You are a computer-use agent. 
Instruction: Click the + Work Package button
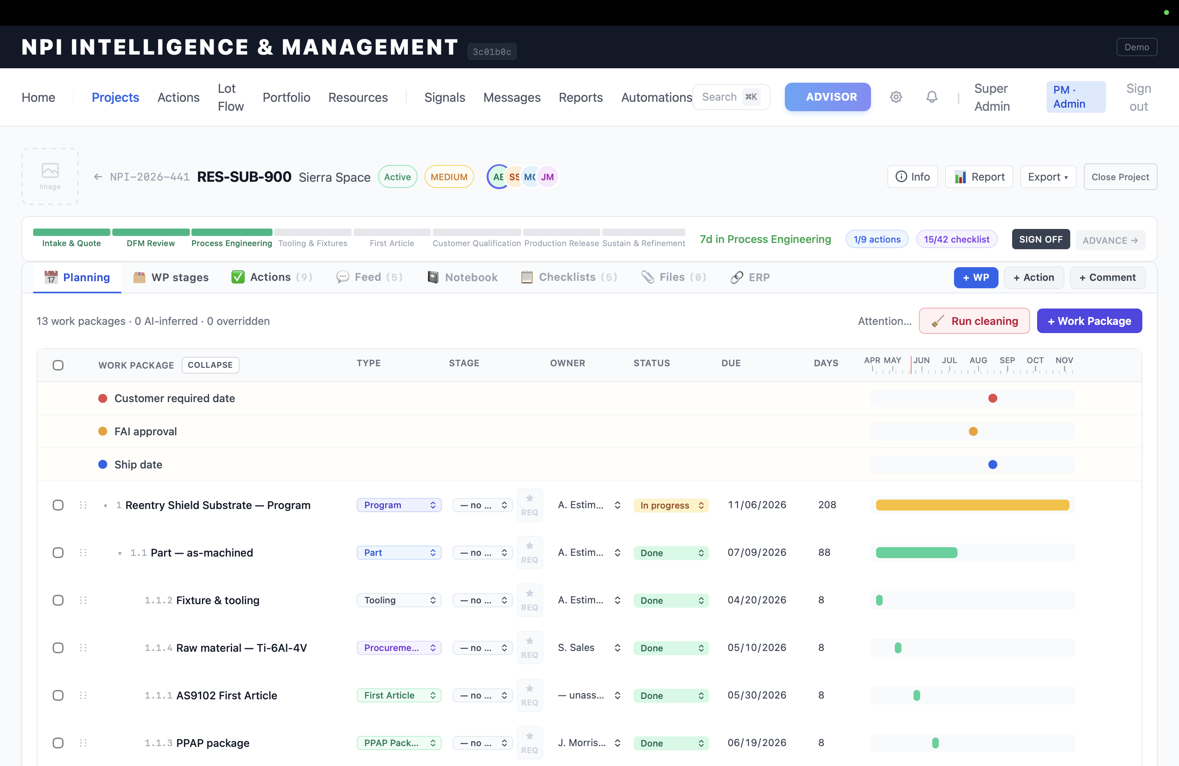pyautogui.click(x=1089, y=321)
